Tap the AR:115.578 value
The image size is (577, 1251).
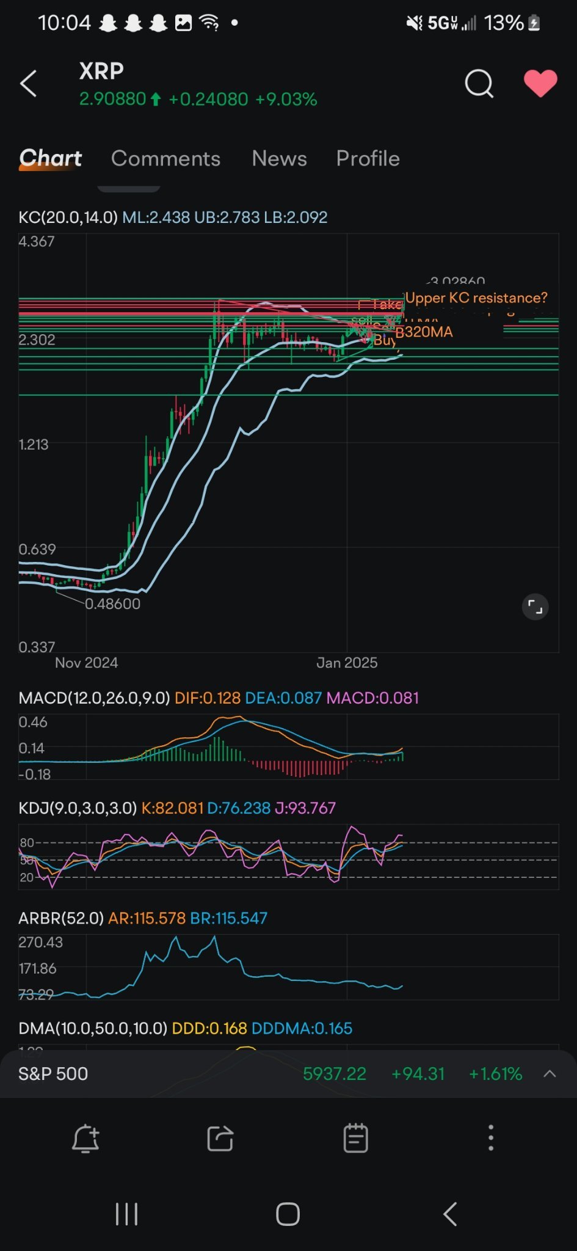[147, 918]
